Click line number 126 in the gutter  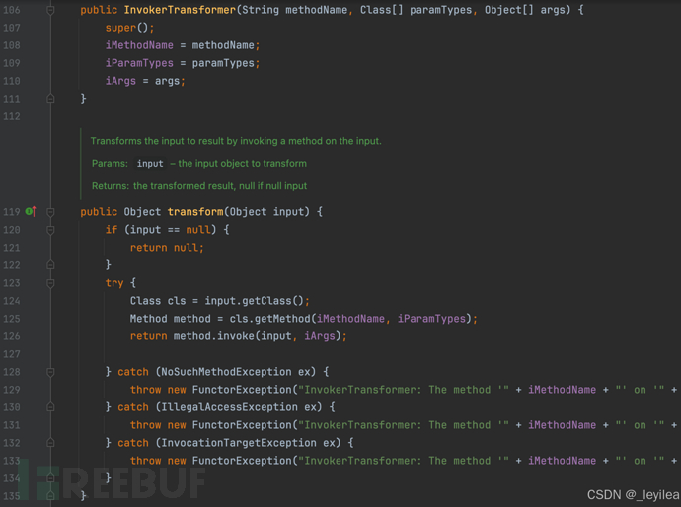12,336
